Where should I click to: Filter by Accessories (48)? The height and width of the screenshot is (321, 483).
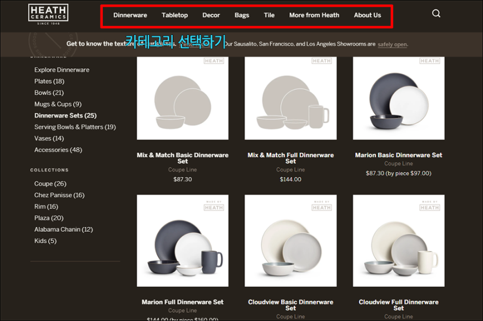coord(58,150)
